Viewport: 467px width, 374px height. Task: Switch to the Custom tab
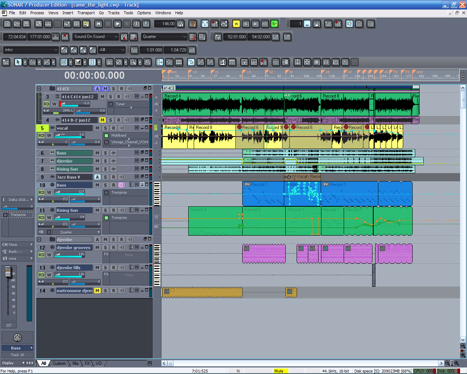(59, 363)
